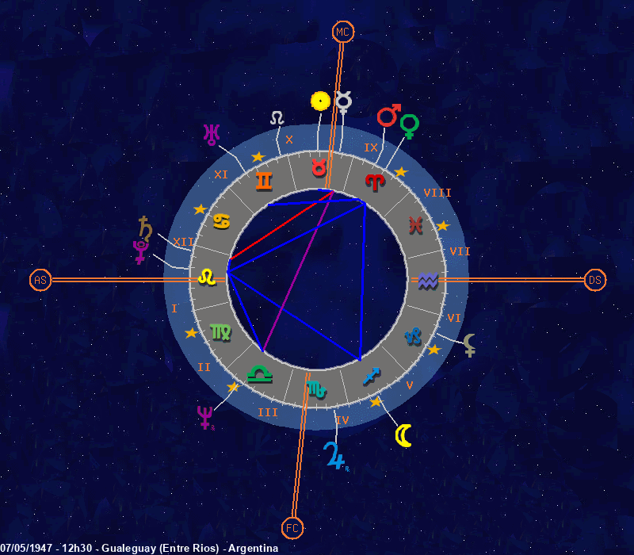634x555 pixels.
Task: Click the Leo sign on zodiac ring
Action: 207,277
